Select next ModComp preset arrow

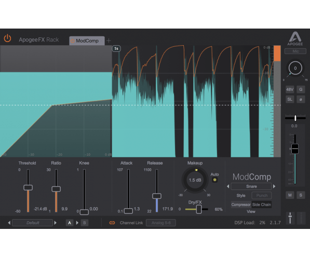[x=274, y=186]
